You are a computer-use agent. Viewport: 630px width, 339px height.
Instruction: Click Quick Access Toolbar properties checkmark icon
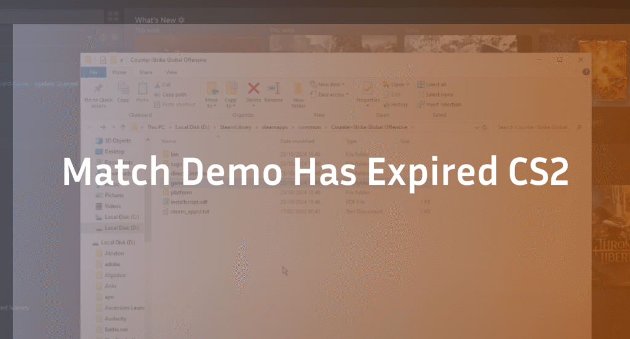tap(103, 60)
